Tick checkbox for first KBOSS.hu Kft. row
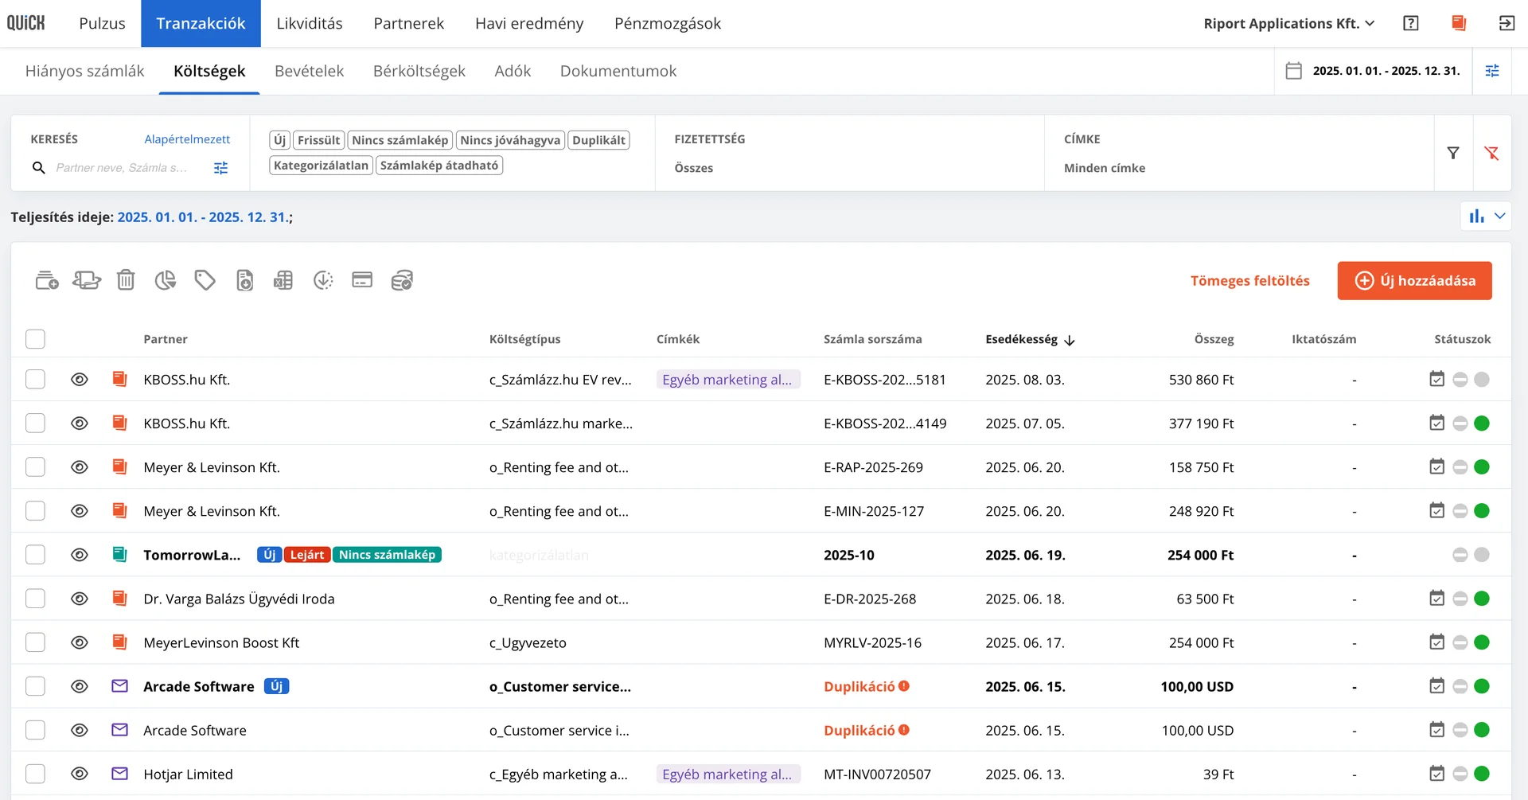Screen dimensions: 1528x800 35,379
